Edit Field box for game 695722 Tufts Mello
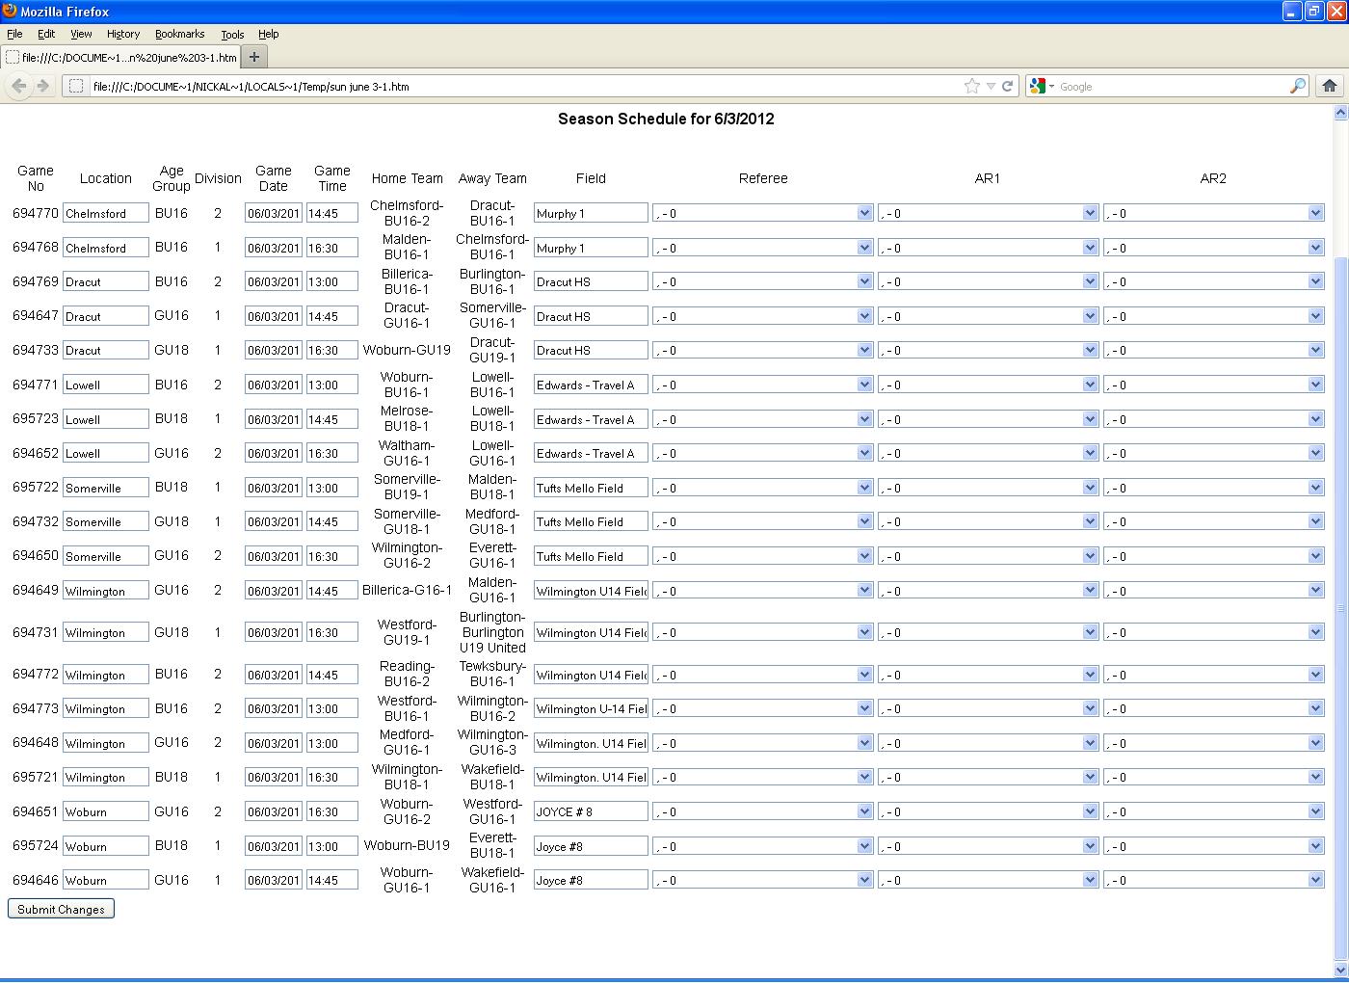1349x983 pixels. point(591,488)
